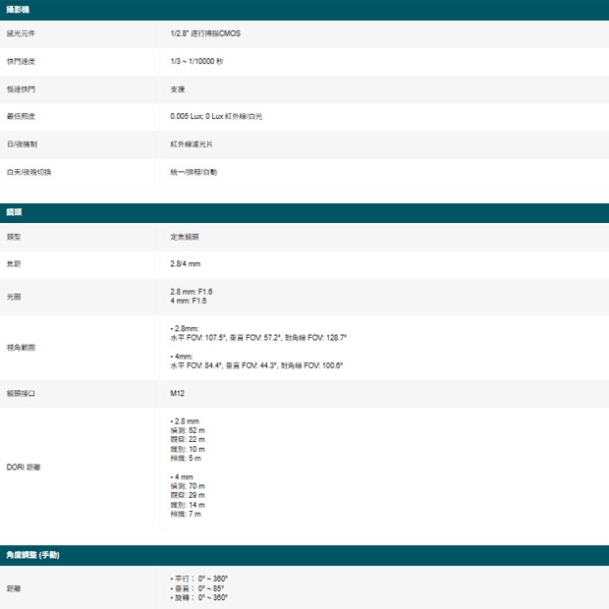Click the 定焦鏡頭 lens type value

(185, 237)
